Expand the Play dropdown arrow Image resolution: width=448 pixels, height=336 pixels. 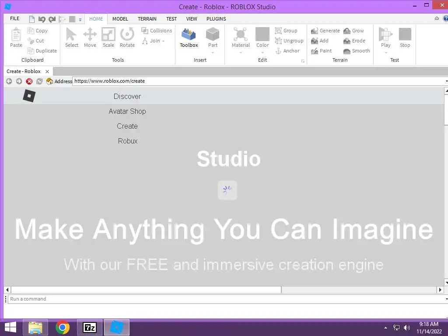coord(386,52)
